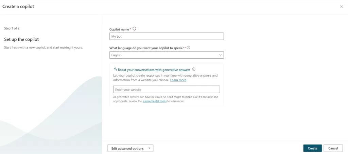Focus the Enter your website field
Viewport: 348px width, 154px height.
point(166,90)
